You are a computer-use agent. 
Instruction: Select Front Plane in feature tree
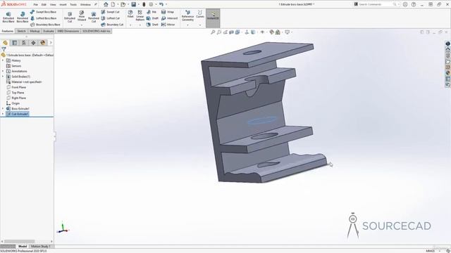point(16,87)
